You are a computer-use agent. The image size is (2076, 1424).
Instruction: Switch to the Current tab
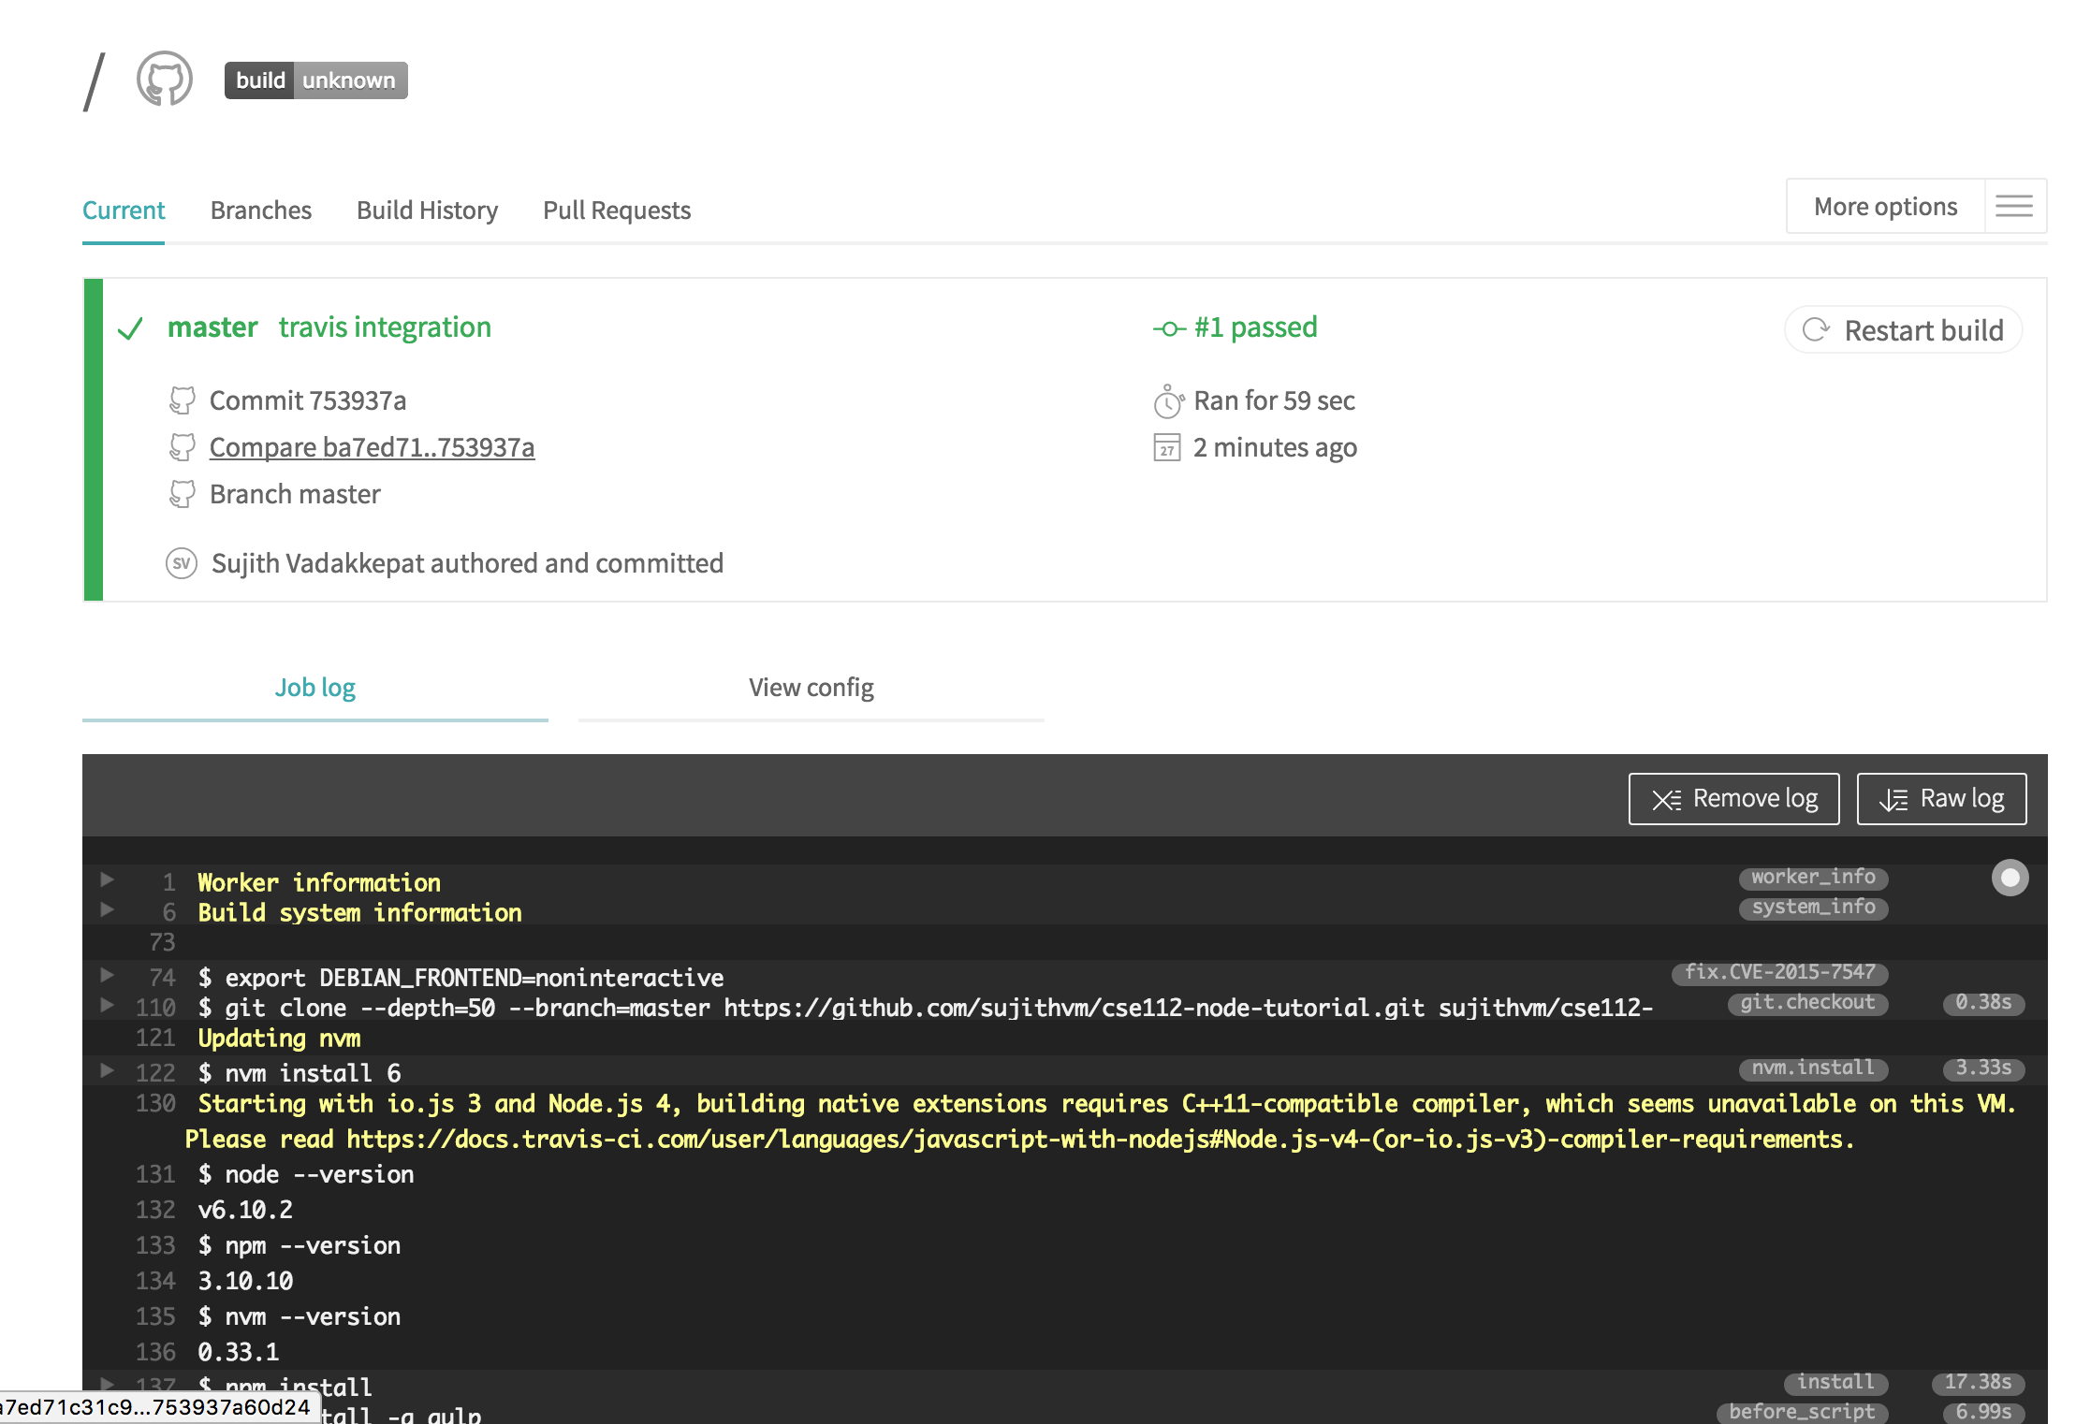[x=124, y=211]
